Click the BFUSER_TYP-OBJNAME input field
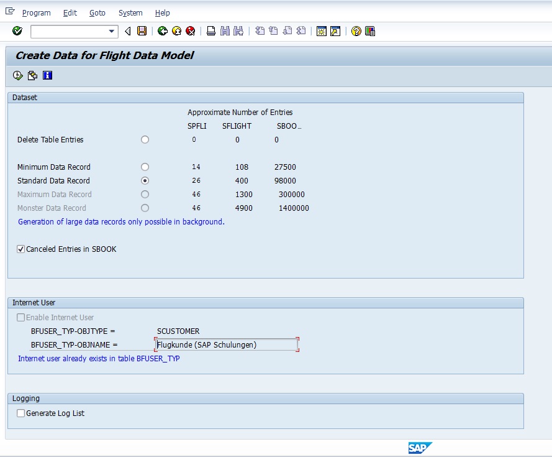The image size is (552, 457). (x=227, y=344)
